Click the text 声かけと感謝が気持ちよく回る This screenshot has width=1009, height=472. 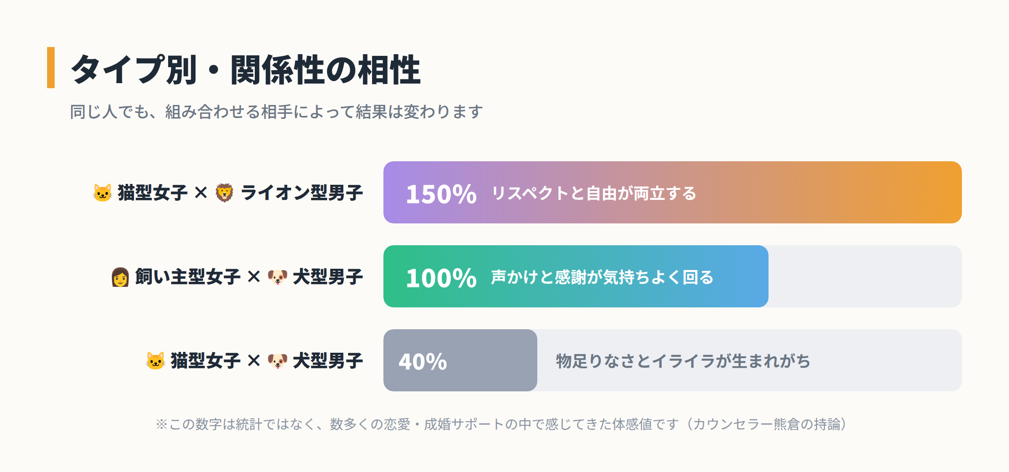(x=602, y=277)
